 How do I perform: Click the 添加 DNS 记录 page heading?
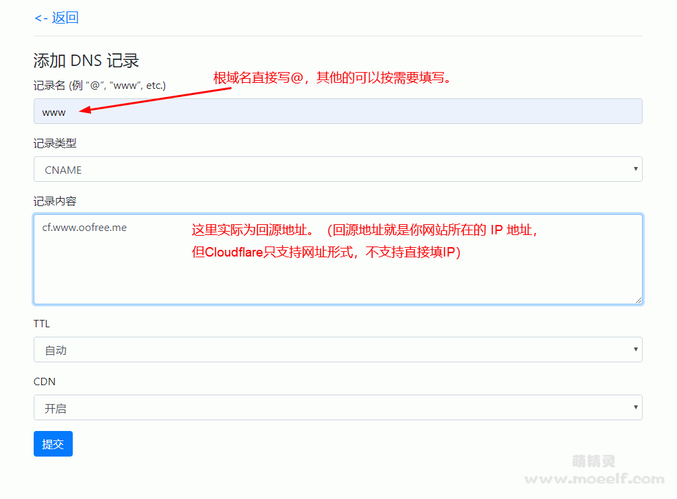pos(86,61)
